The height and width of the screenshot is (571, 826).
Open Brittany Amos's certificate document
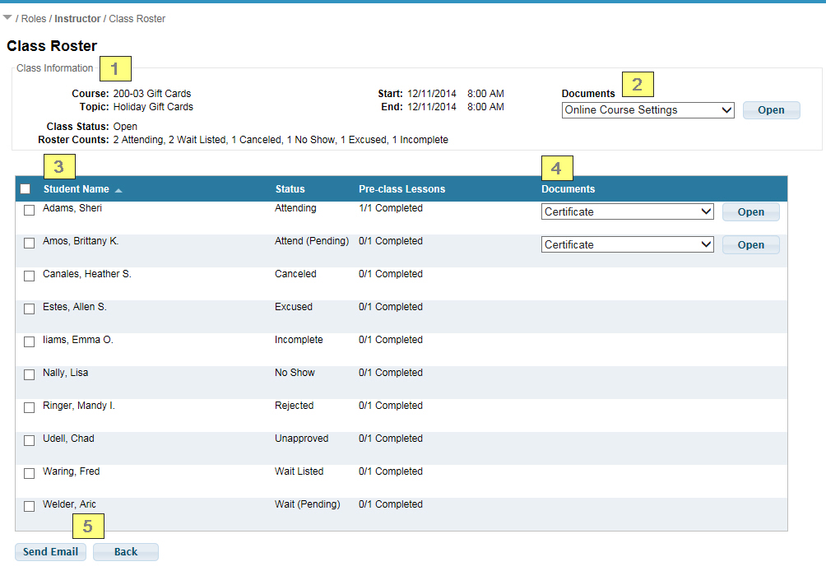[750, 244]
